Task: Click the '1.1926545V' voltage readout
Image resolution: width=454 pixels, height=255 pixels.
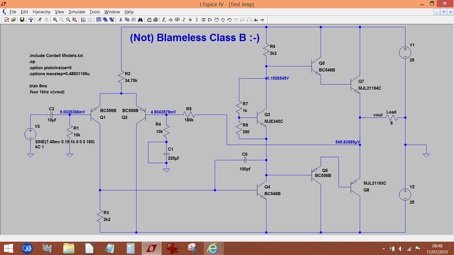Action: 278,78
